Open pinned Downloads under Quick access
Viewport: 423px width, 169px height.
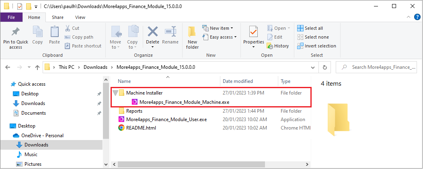(x=33, y=103)
